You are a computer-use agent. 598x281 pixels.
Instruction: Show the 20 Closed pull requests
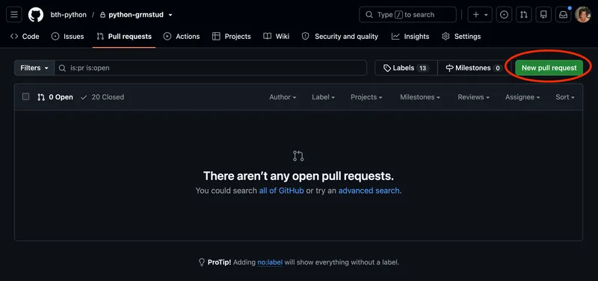pyautogui.click(x=102, y=97)
